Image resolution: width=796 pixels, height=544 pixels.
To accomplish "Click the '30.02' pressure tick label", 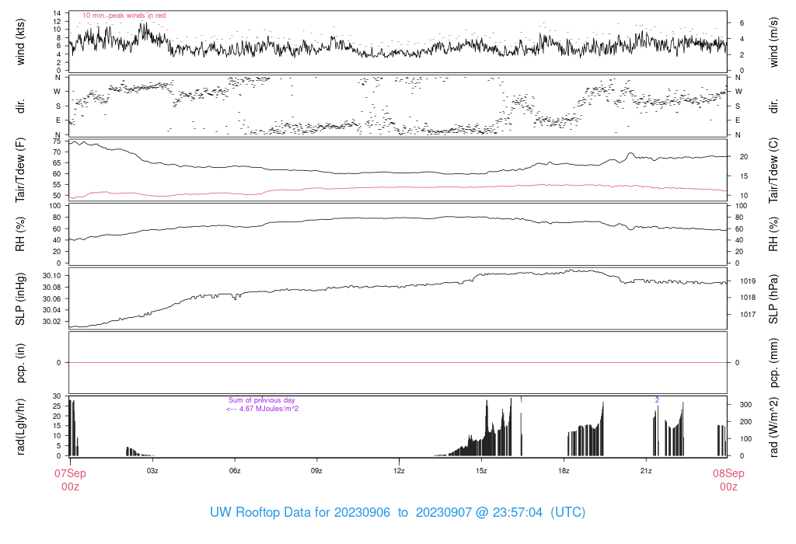I will pyautogui.click(x=52, y=321).
